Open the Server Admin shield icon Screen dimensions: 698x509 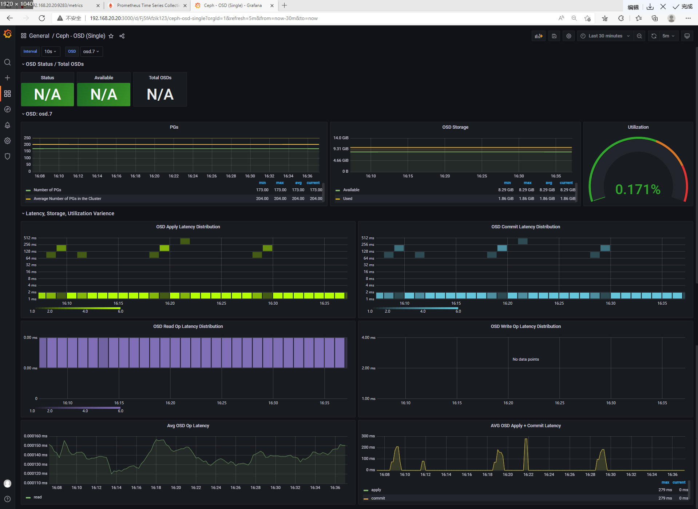click(x=7, y=156)
